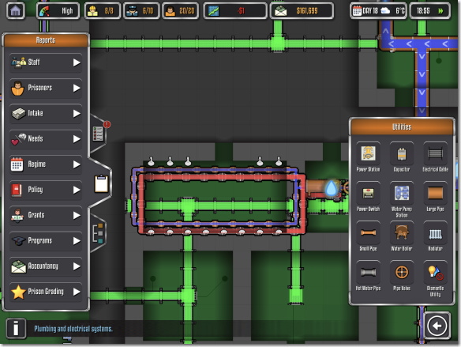Expand Regime row arrow
The height and width of the screenshot is (347, 461).
pyautogui.click(x=77, y=164)
